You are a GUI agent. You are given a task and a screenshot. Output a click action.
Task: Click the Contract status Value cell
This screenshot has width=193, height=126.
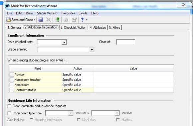click(x=134, y=90)
